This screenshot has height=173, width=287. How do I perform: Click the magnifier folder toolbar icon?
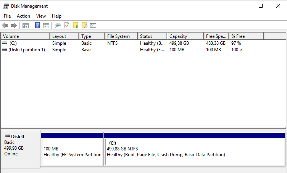[x=84, y=26]
